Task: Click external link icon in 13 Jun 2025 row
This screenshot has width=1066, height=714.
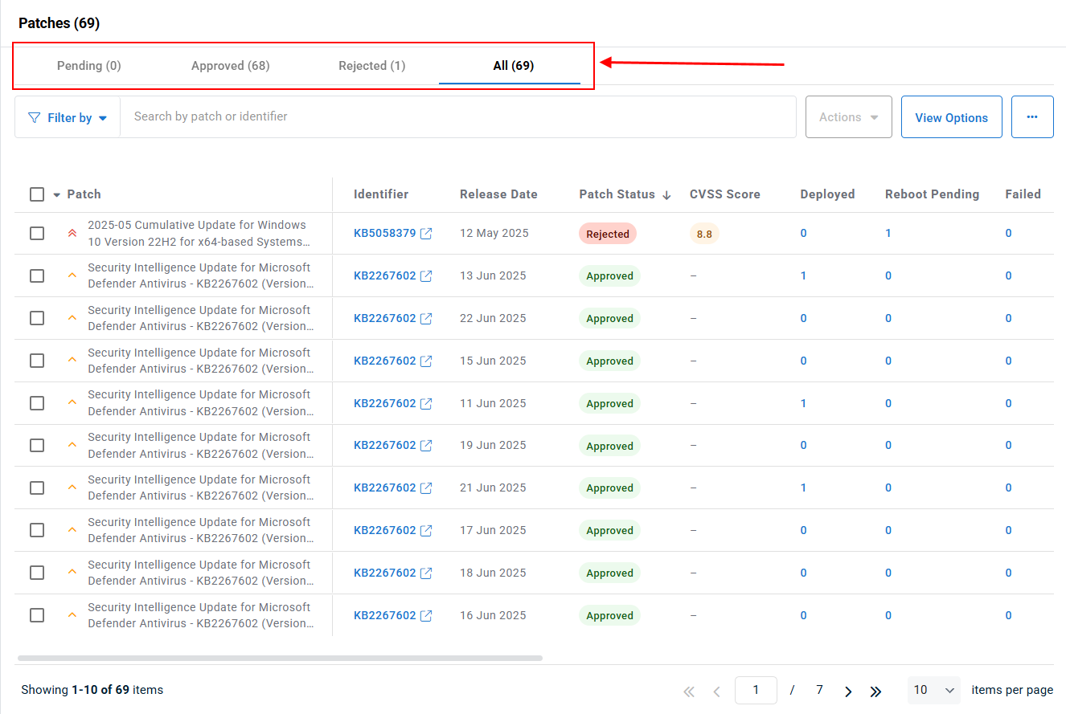Action: click(426, 276)
